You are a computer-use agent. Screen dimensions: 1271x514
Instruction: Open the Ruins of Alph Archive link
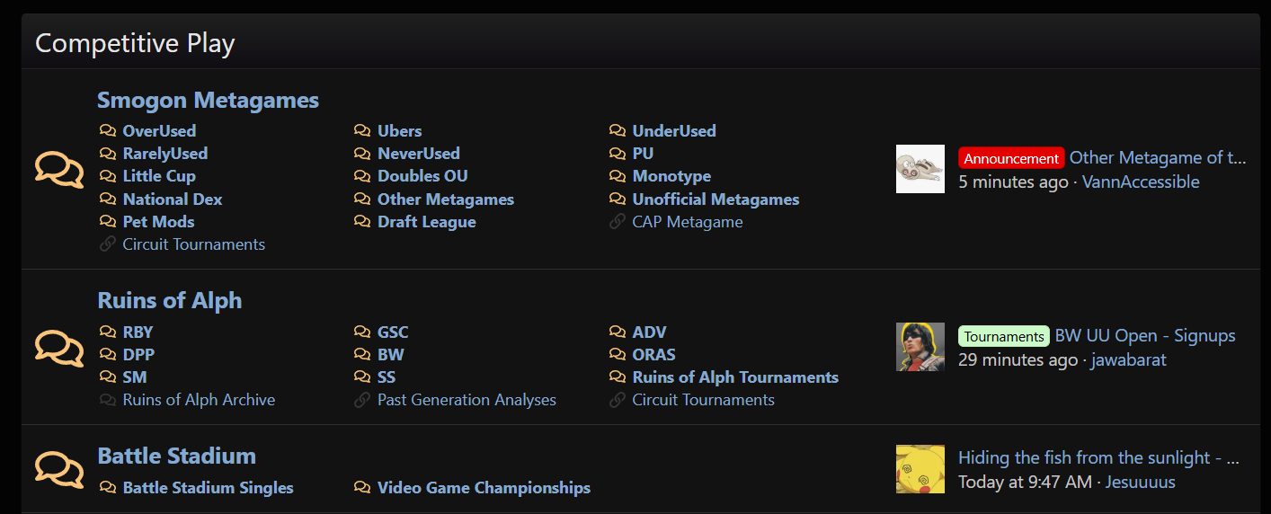click(x=199, y=400)
